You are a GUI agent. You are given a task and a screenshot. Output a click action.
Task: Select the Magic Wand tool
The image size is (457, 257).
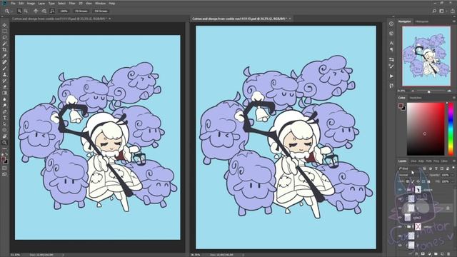4,44
